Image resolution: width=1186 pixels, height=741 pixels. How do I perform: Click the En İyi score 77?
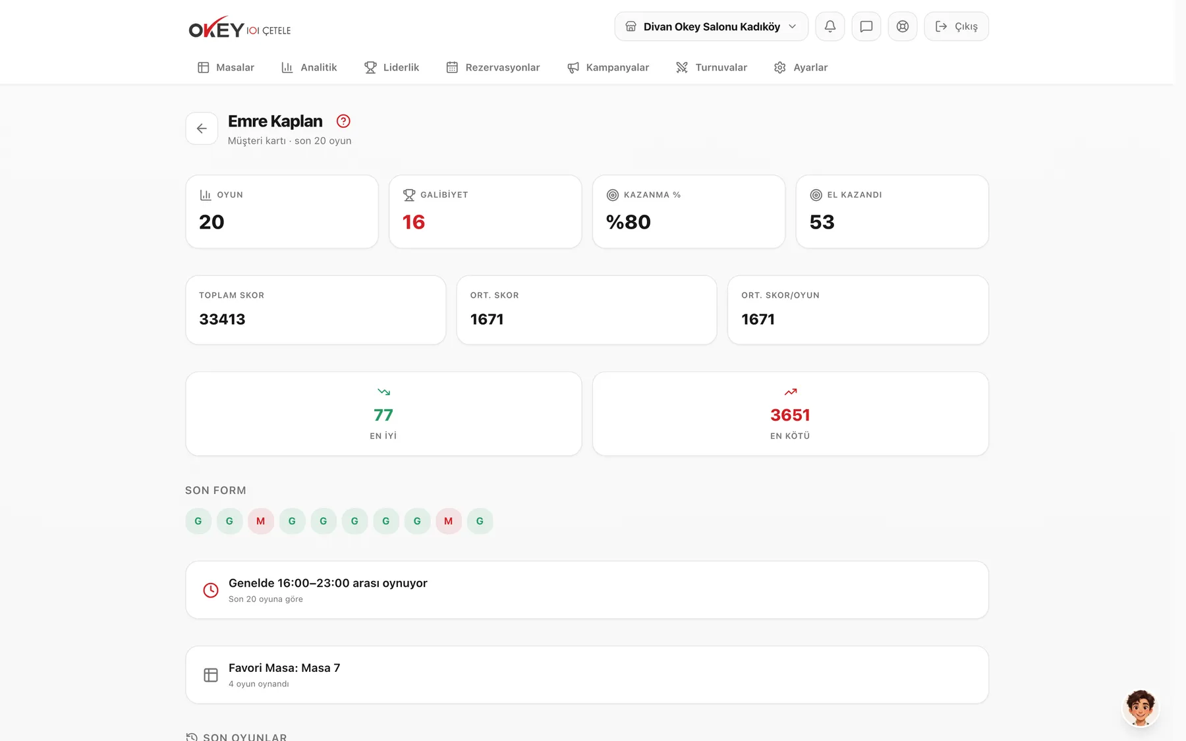(x=383, y=415)
